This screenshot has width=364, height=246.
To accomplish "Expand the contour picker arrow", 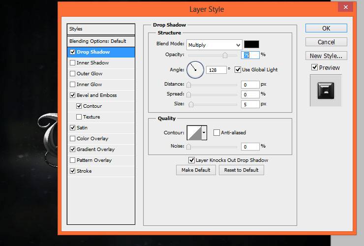I will click(204, 133).
